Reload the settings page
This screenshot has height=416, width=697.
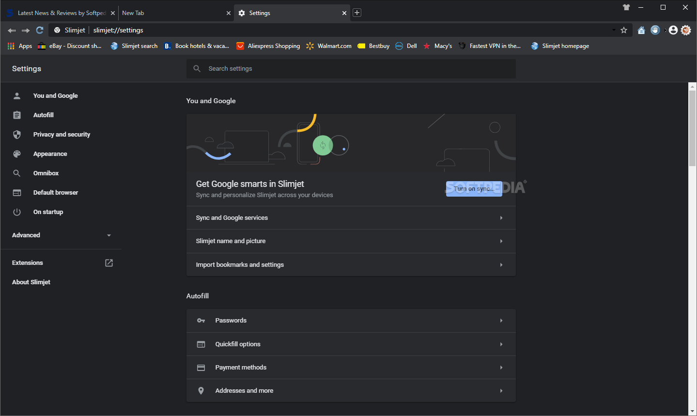(x=40, y=30)
